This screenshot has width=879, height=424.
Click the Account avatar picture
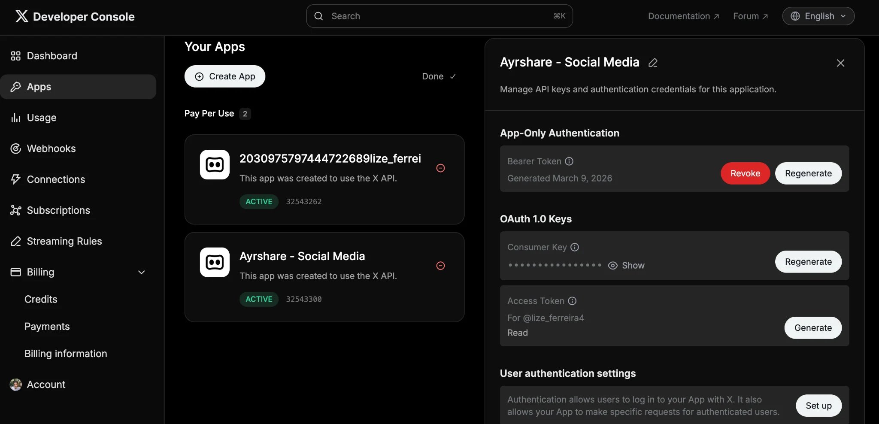[x=16, y=385]
